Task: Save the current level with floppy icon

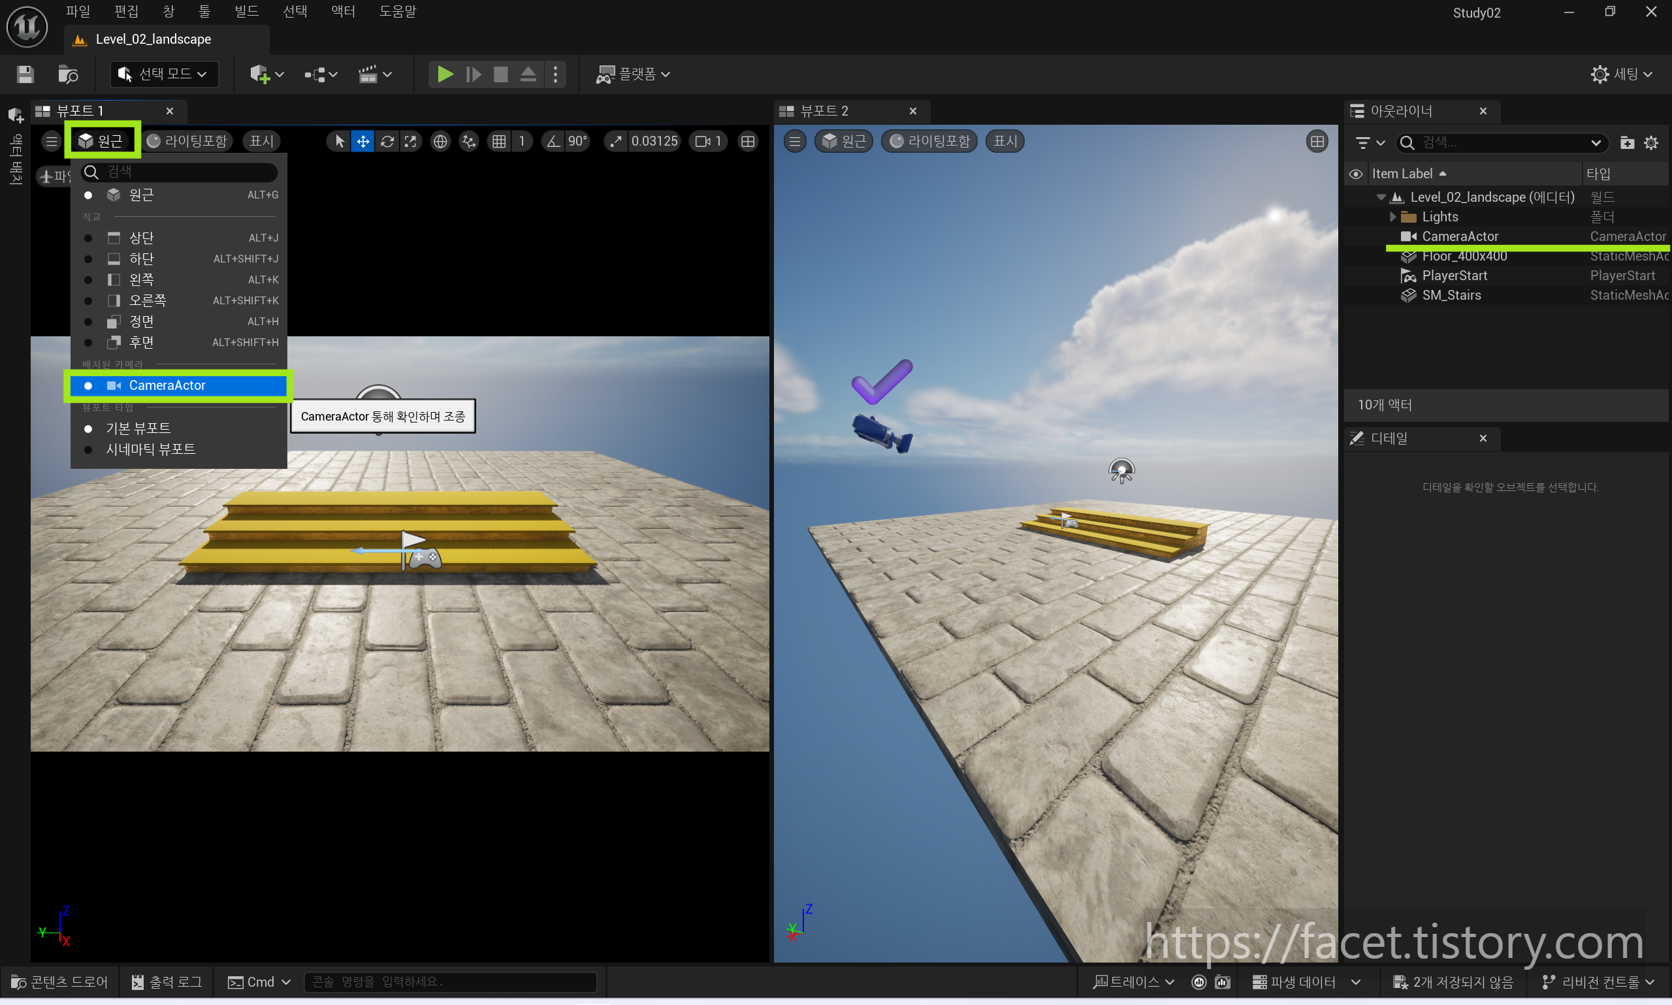Action: [x=25, y=74]
